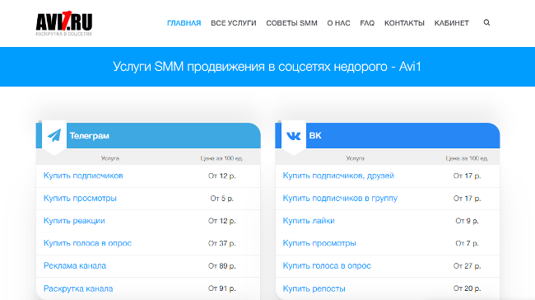Open the КАБИНЕТ menu item
Image resolution: width=535 pixels, height=300 pixels.
point(451,23)
